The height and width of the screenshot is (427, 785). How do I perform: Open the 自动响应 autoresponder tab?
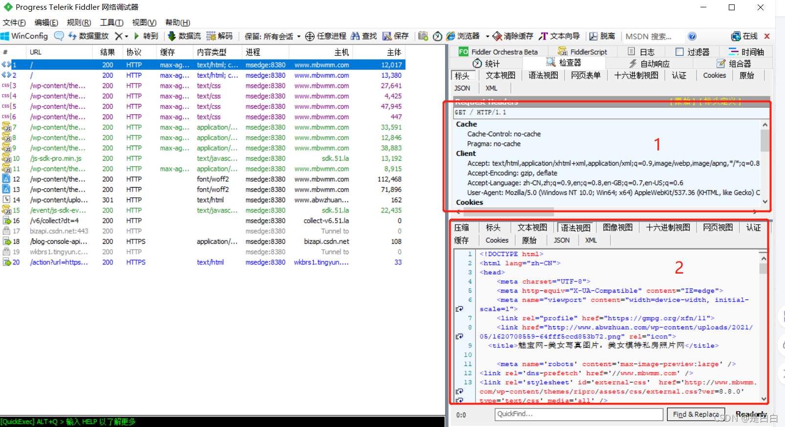coord(649,64)
